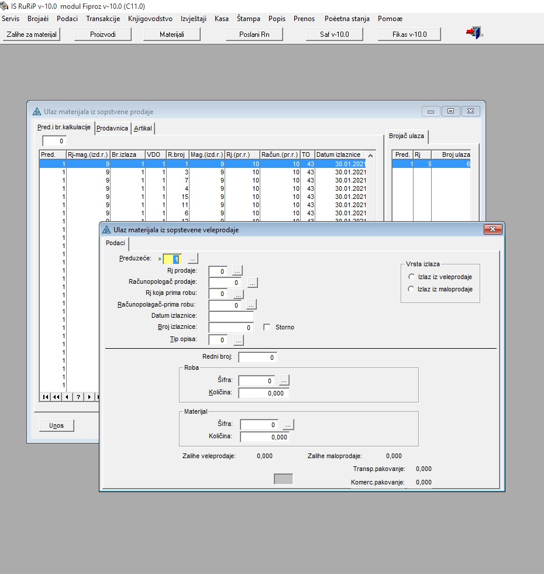Go to previous record with left arrow
This screenshot has height=574, width=544.
point(67,397)
